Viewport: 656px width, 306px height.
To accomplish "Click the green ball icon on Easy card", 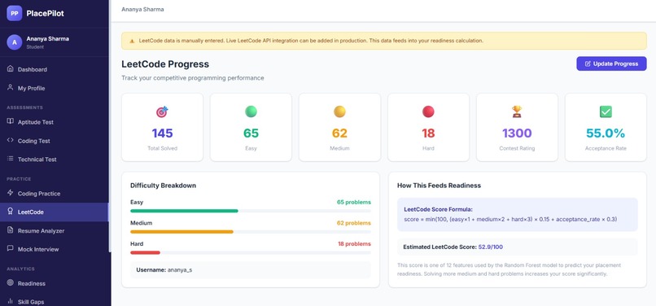I will click(251, 111).
